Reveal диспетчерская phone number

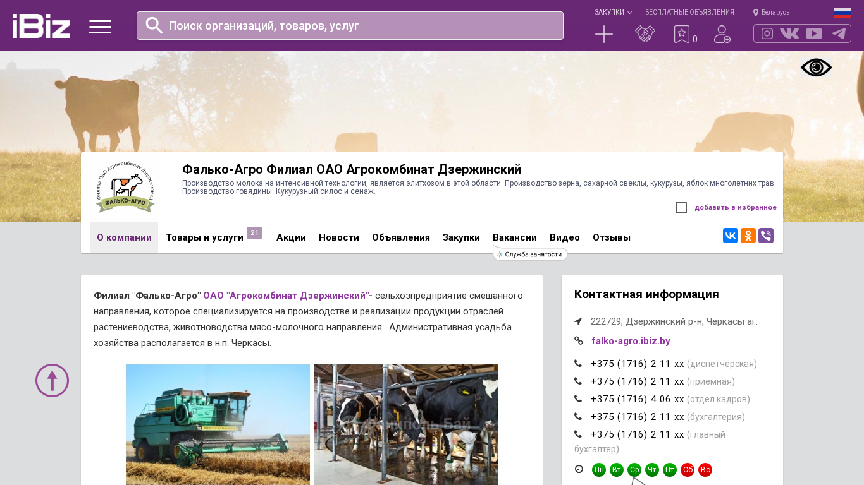637,364
